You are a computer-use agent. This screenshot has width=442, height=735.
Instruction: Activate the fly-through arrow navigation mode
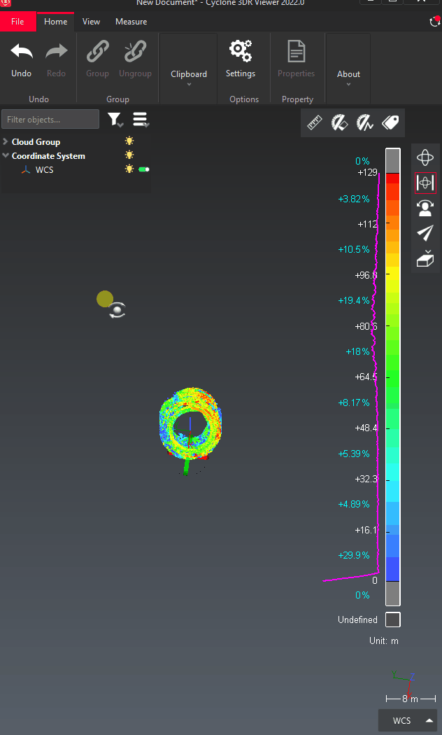425,233
